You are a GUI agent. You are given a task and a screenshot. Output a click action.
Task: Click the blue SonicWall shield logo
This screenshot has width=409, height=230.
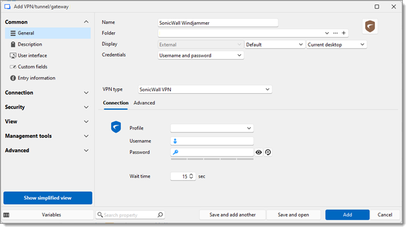116,127
